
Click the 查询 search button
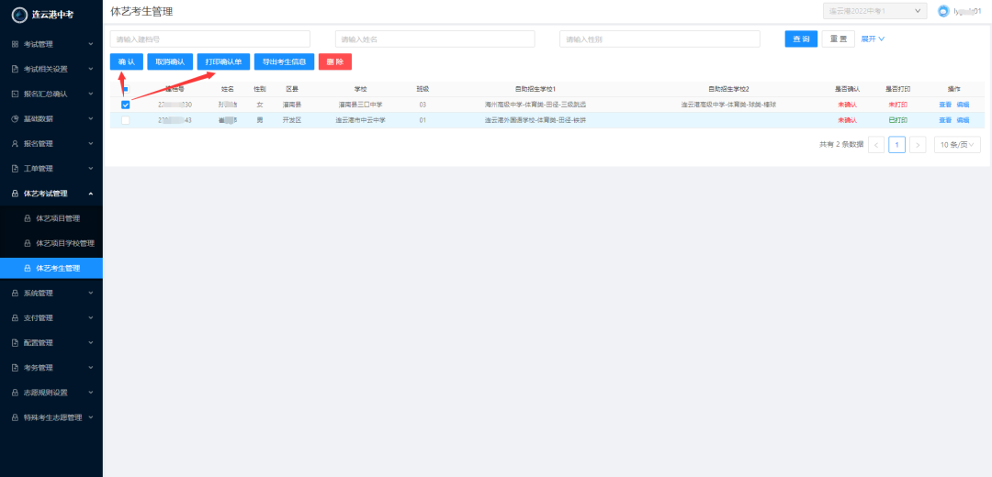[x=801, y=39]
